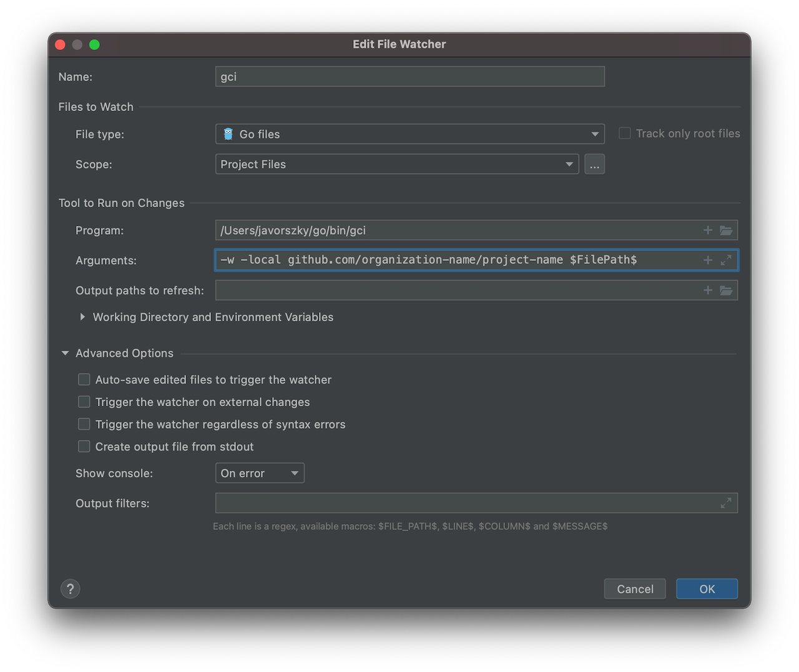Enable auto-save to trigger the watcher

pyautogui.click(x=84, y=379)
